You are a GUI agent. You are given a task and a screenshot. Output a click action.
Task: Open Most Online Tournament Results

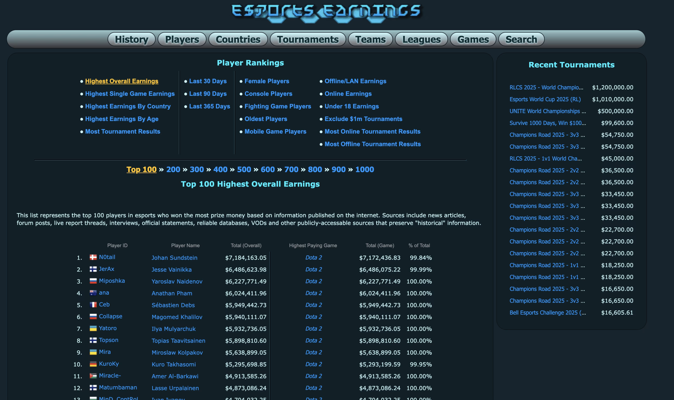tap(372, 131)
